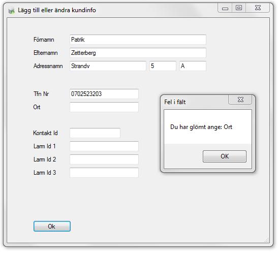Select the Kontakt Id input field

tap(95, 133)
